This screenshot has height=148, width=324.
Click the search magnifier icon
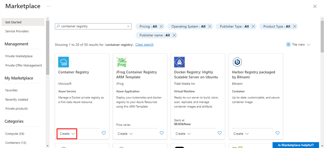click(58, 27)
